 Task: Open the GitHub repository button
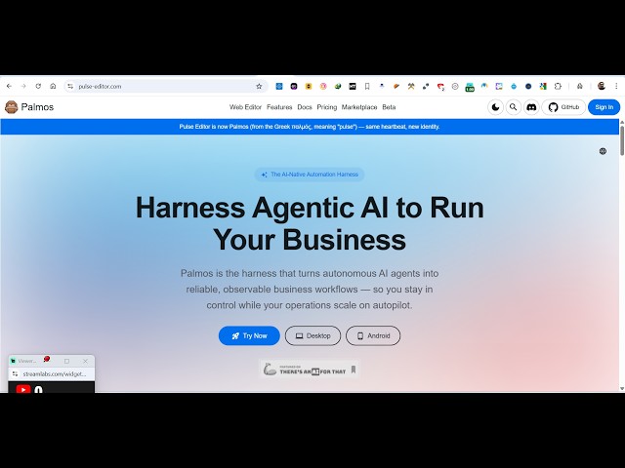coord(563,107)
